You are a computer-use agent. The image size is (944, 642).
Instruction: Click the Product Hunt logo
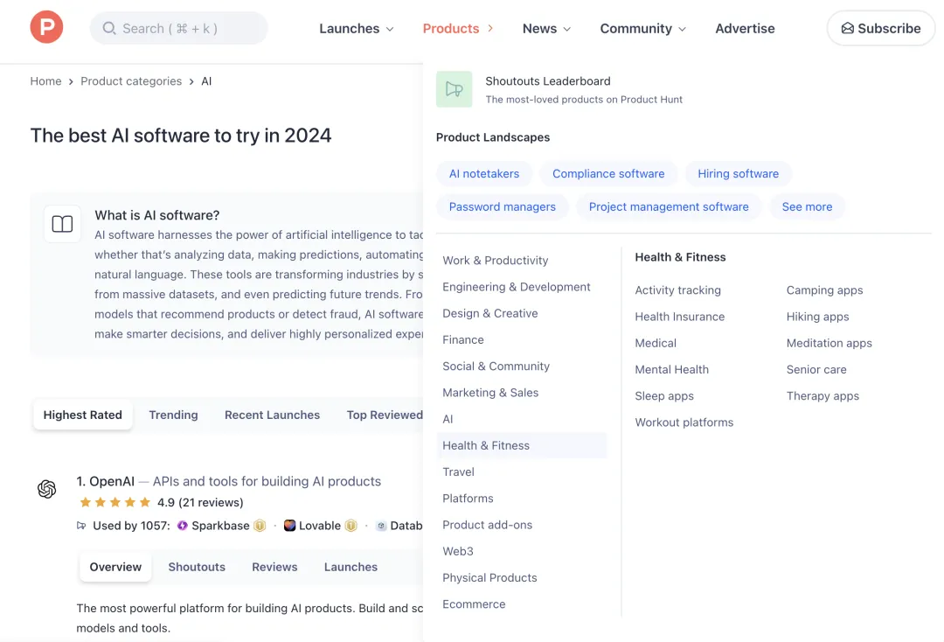[46, 27]
